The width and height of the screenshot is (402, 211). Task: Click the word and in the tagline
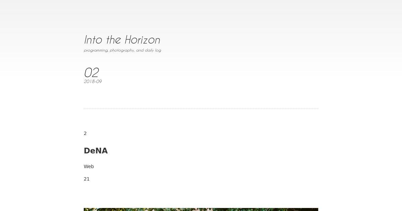tap(140, 50)
